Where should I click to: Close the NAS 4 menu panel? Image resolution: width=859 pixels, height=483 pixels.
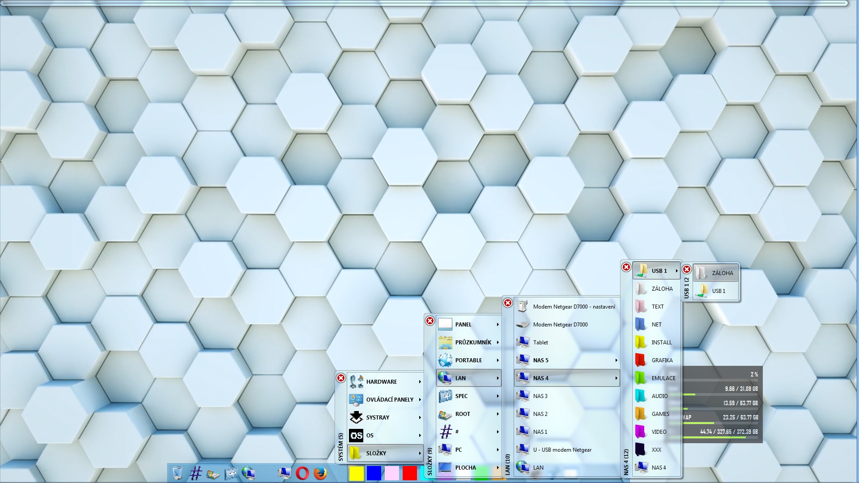pos(626,267)
